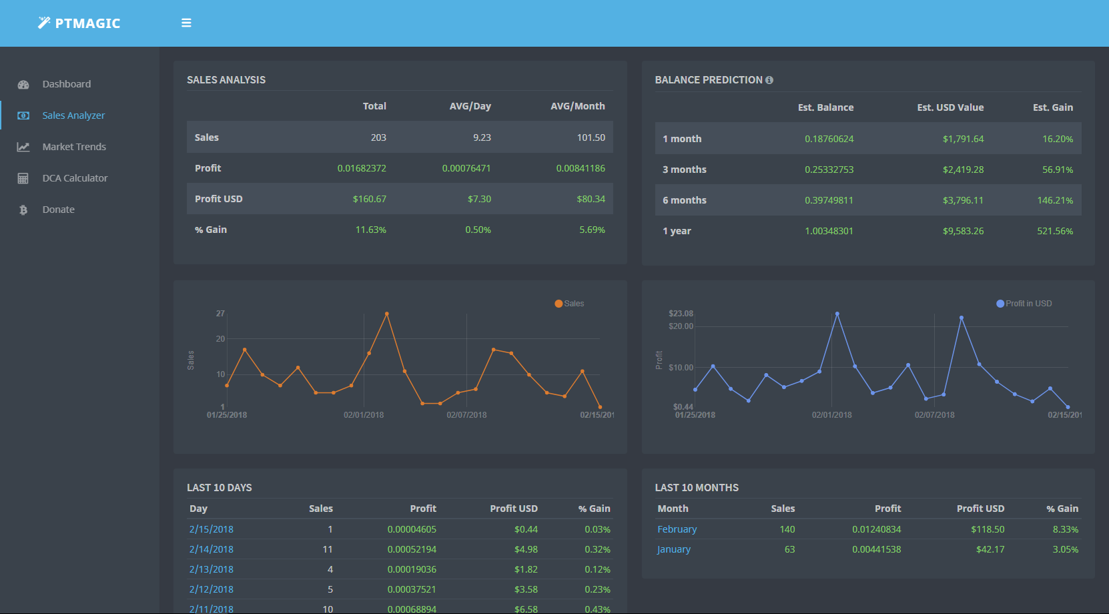Click the 6 months Est. Gain 146.21%

[x=1056, y=200]
